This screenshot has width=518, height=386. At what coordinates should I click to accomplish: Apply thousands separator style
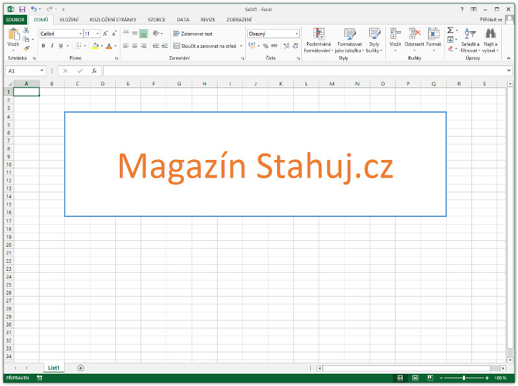274,46
